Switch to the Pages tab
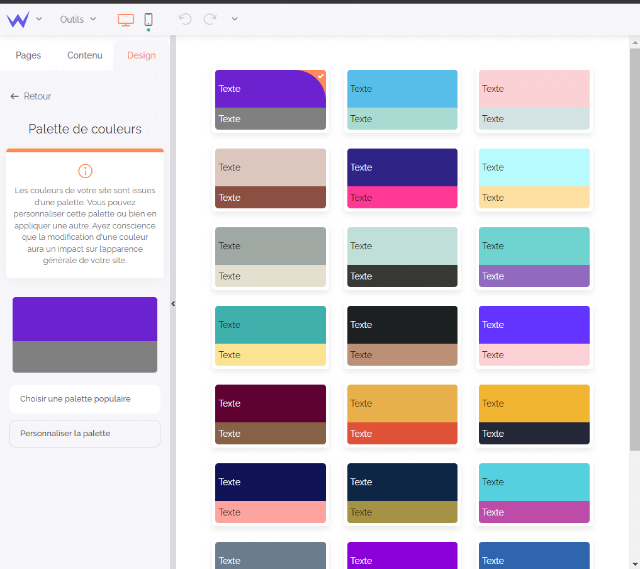Viewport: 640px width, 569px height. [x=28, y=55]
